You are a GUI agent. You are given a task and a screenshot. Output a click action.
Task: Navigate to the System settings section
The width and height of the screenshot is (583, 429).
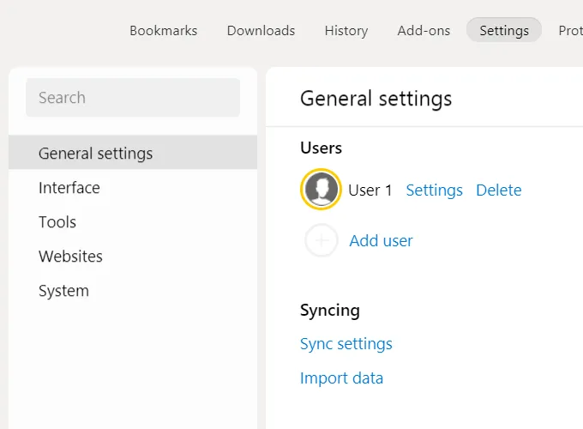pos(63,291)
